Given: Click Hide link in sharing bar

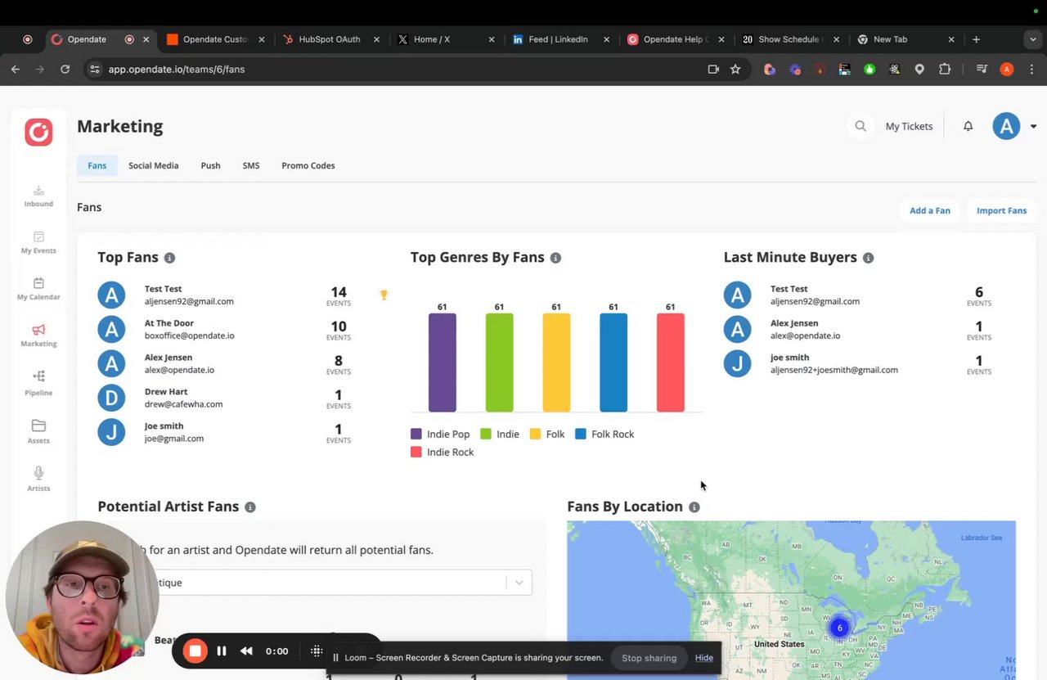Looking at the screenshot, I should click(x=704, y=658).
